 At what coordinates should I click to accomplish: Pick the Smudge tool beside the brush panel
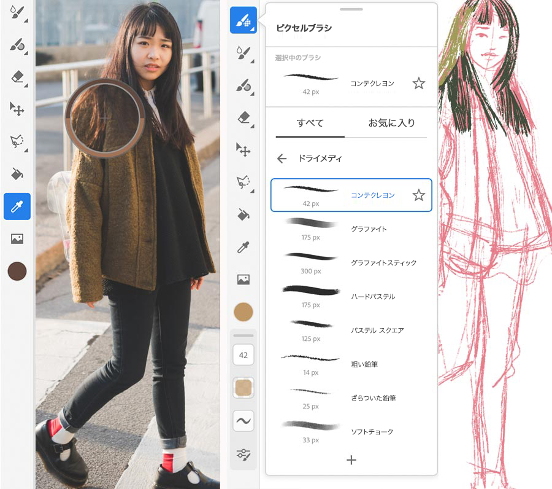pos(243,85)
